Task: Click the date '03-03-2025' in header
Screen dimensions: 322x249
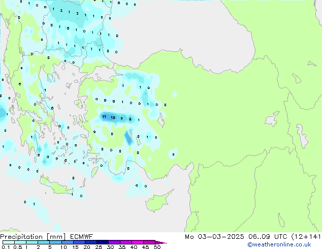Action: (221, 237)
